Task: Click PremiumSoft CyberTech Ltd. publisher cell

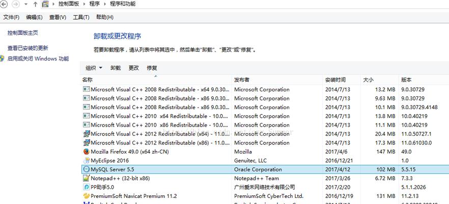Action: (x=269, y=196)
